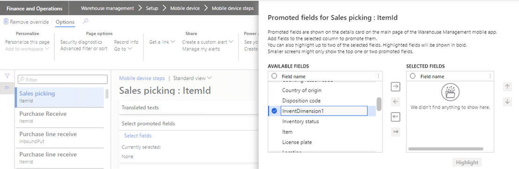Uncheck the InventDimension1 row checkmark
Image resolution: width=519 pixels, height=169 pixels.
(x=274, y=111)
